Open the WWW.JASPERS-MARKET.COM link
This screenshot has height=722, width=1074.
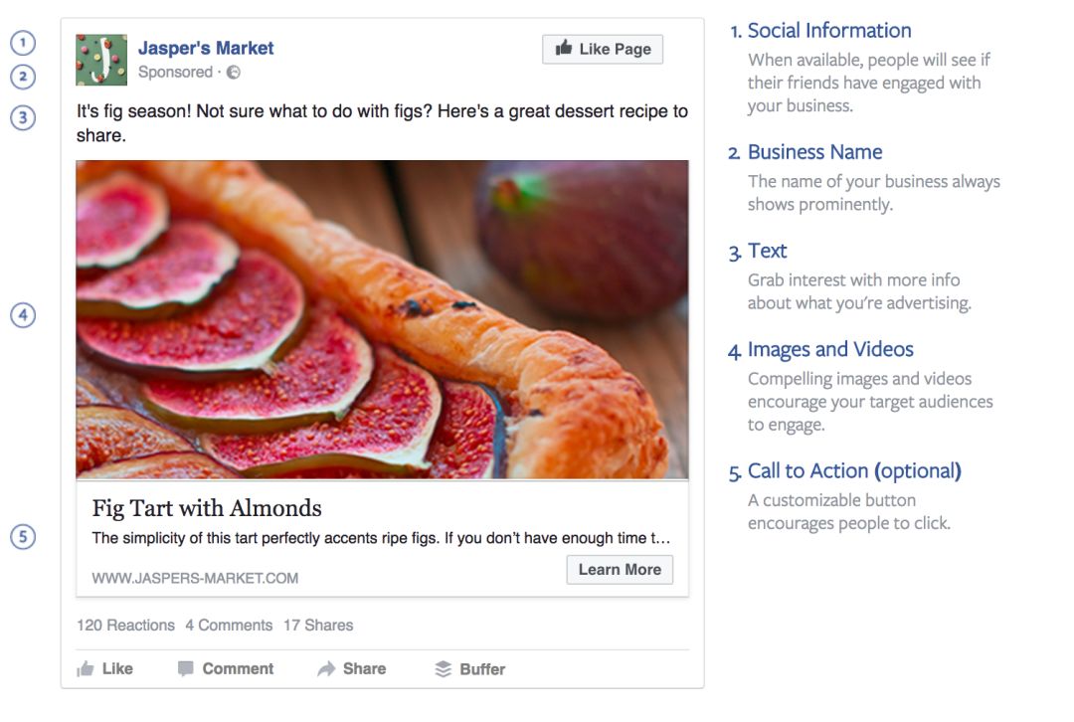[195, 578]
